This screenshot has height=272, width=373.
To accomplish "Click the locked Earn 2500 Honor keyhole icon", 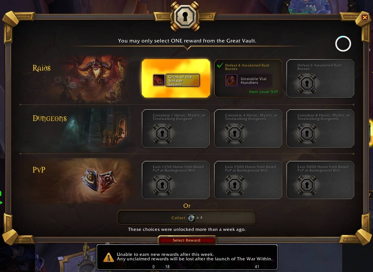I will pos(235,185).
